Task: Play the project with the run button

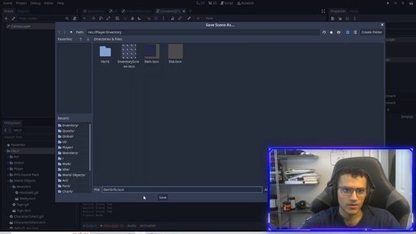Action: (x=388, y=3)
